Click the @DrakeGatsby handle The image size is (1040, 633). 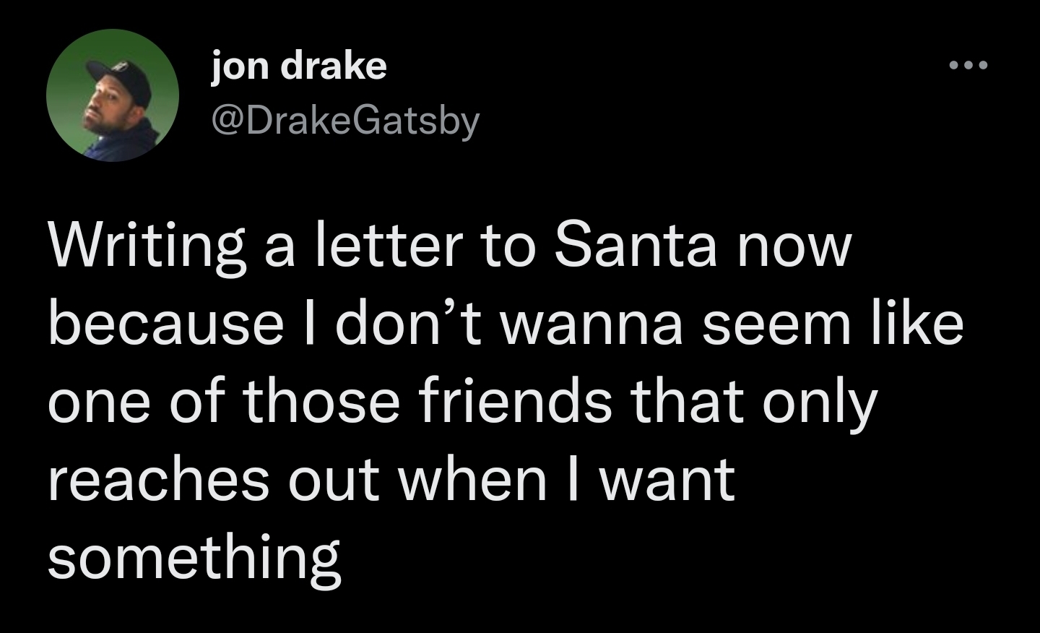pyautogui.click(x=344, y=121)
